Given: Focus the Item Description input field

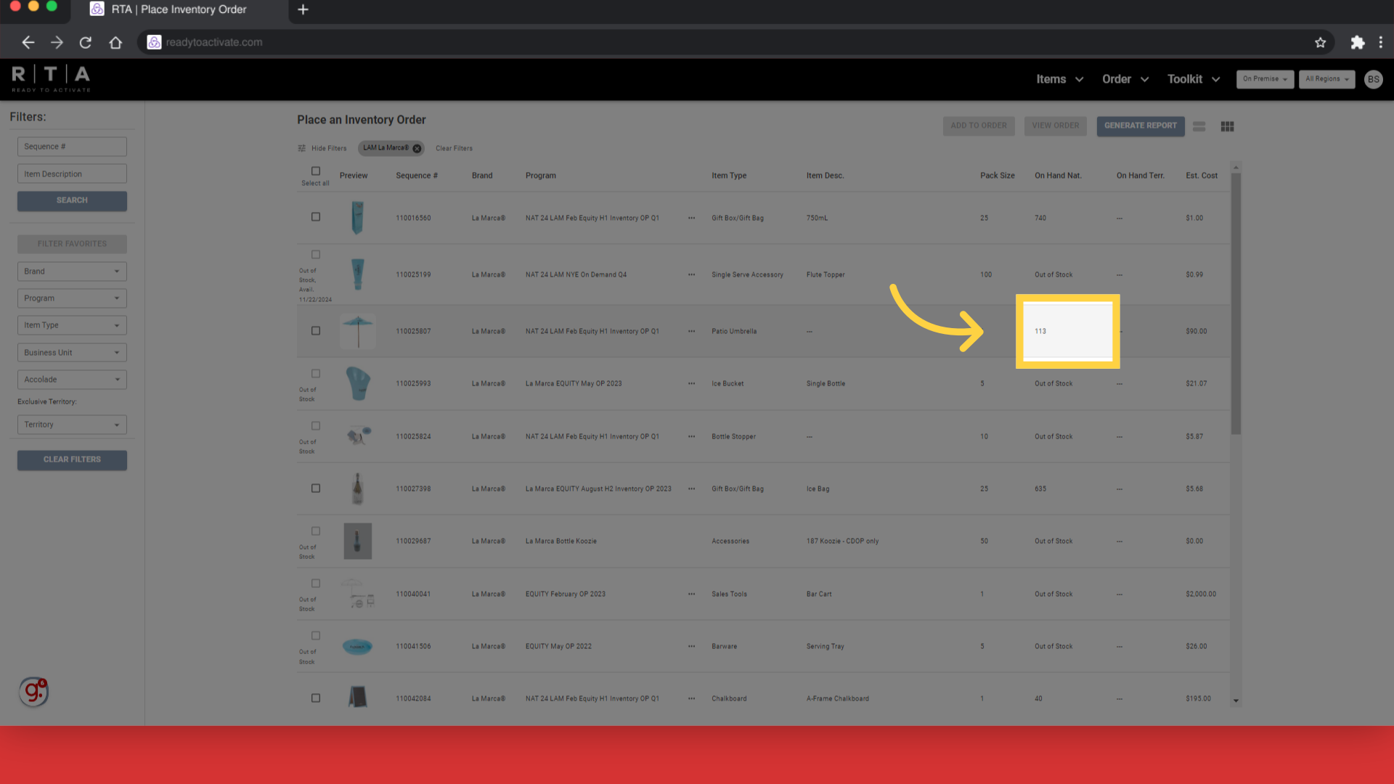Looking at the screenshot, I should (x=72, y=174).
